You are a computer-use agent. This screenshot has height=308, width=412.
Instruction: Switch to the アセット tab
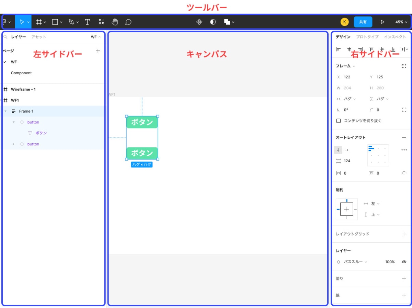[38, 37]
